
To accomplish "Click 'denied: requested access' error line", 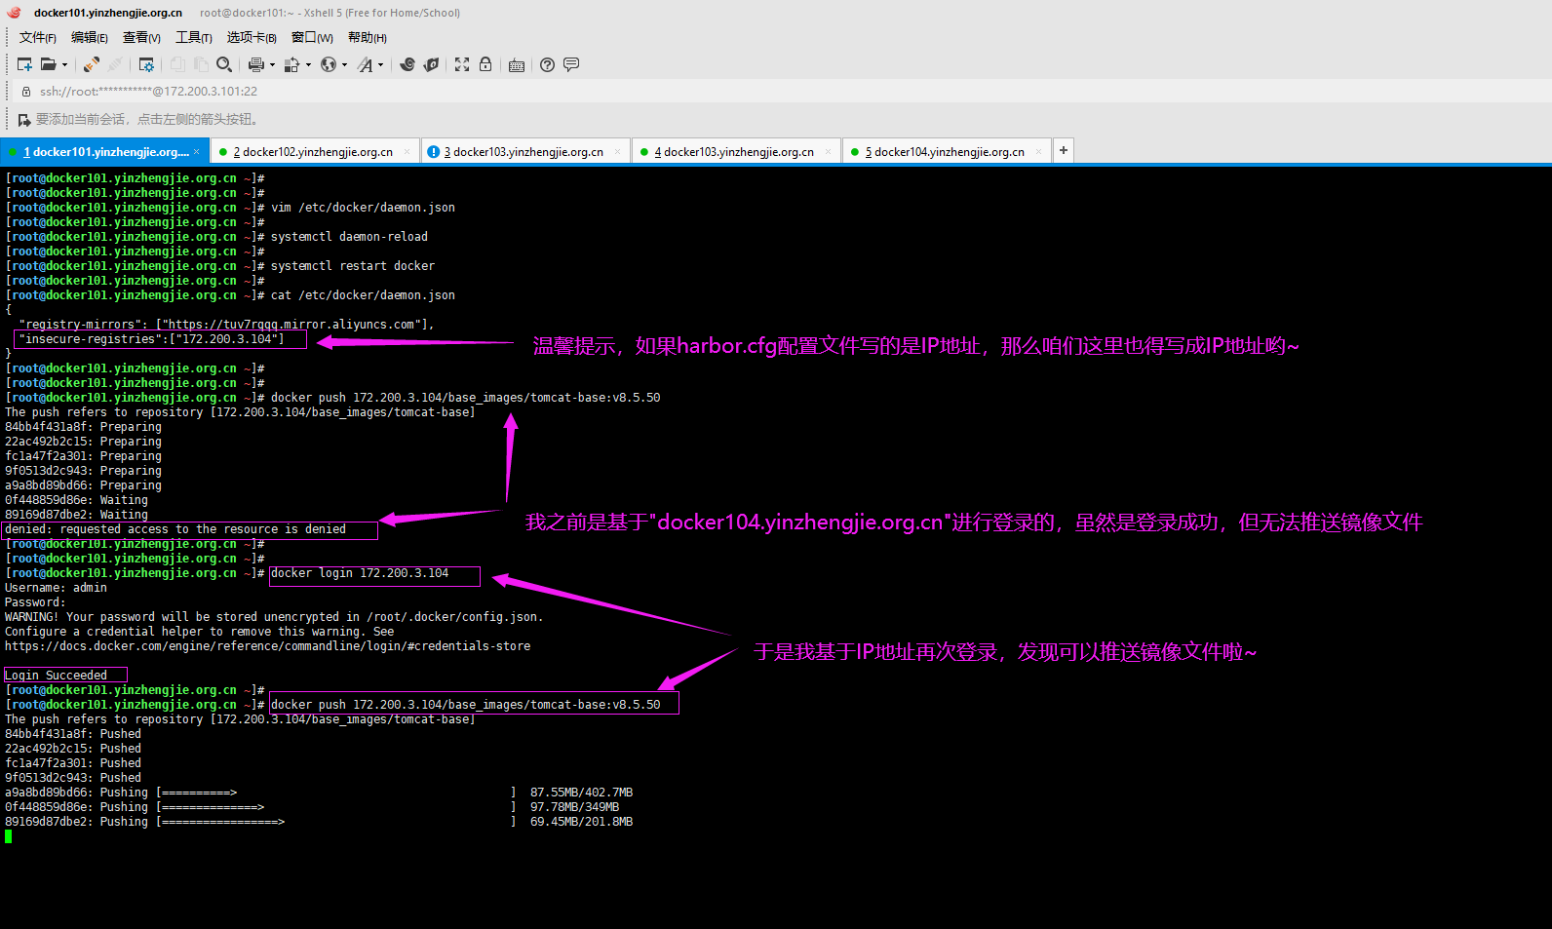I will click(x=175, y=529).
